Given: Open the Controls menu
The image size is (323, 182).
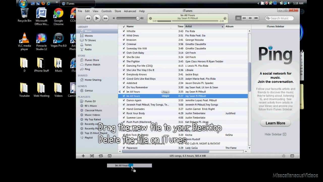Looking at the screenshot, I should click(x=106, y=11).
